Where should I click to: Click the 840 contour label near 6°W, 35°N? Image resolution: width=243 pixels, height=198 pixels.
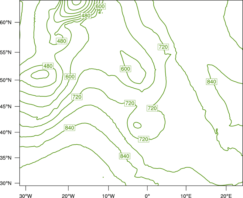[125, 156]
